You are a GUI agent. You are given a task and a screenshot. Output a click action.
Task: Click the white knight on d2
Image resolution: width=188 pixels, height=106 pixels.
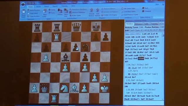(64, 88)
